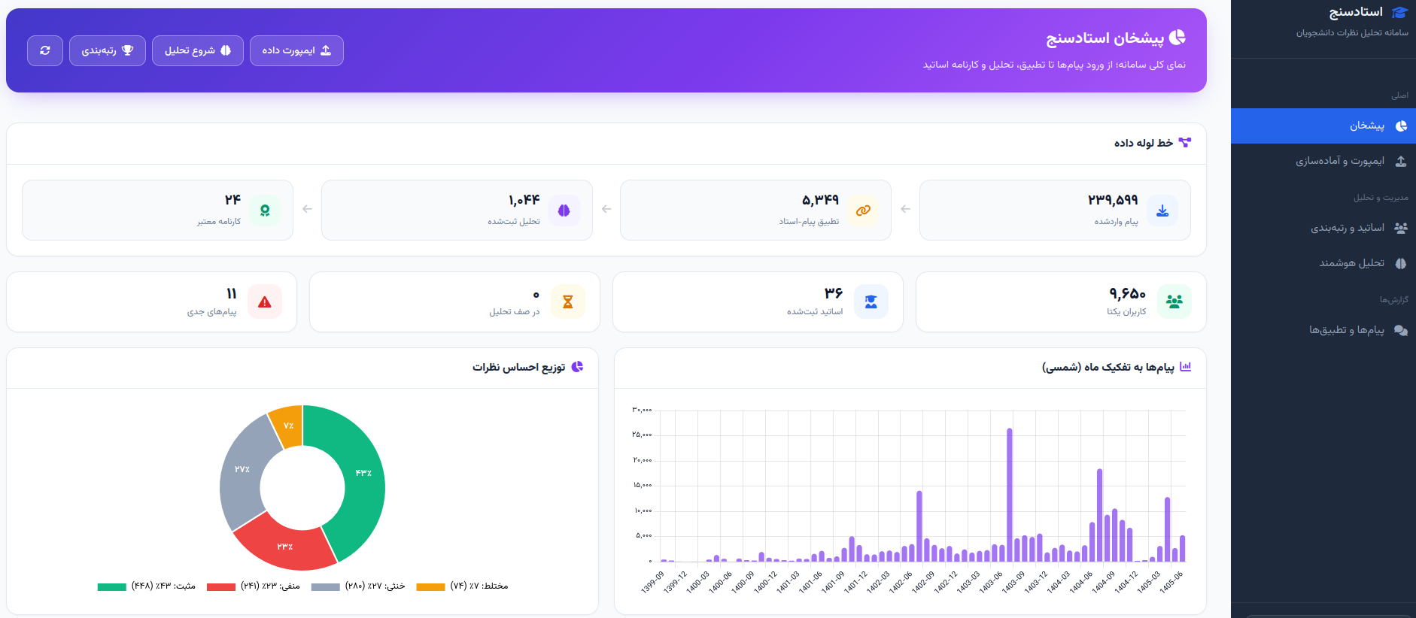
Task: Toggle green مثبت legend swatch
Action: pyautogui.click(x=111, y=587)
